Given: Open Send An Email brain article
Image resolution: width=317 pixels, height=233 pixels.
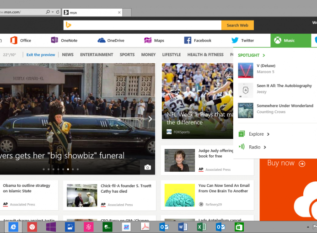Looking at the screenshot, I should [x=224, y=188].
